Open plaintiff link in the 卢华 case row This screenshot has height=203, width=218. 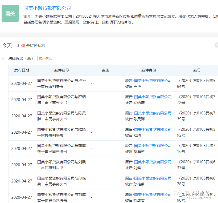[153, 80]
